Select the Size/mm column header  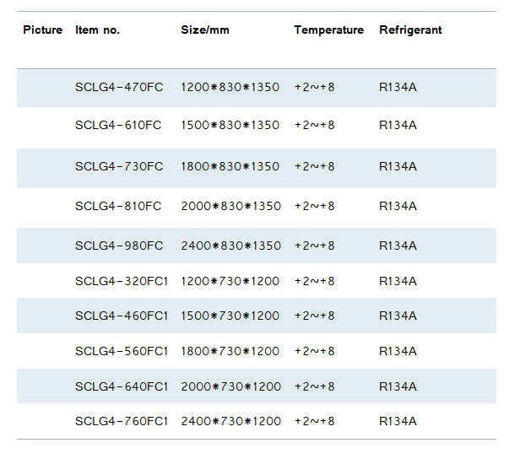tap(205, 30)
